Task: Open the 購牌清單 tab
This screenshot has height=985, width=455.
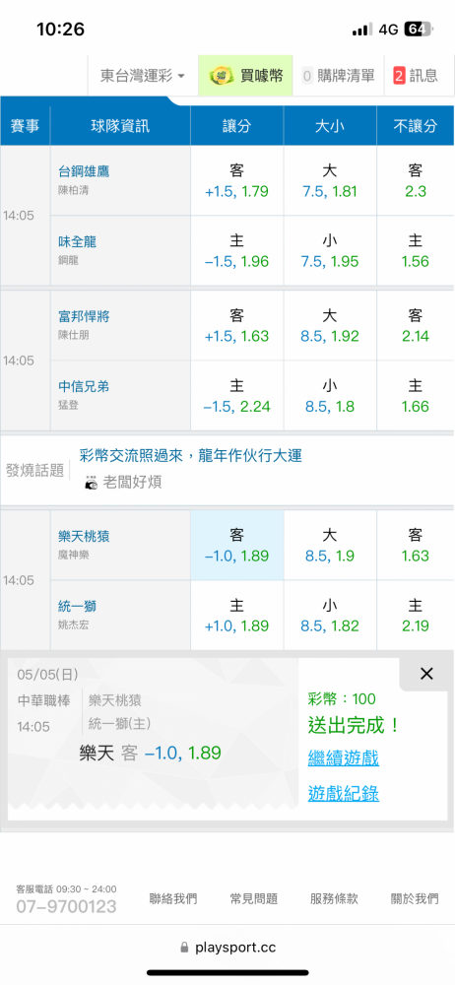Action: (339, 76)
